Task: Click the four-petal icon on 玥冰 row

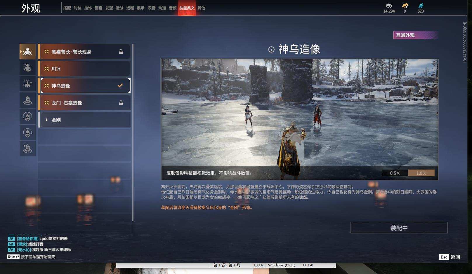Action: point(46,69)
